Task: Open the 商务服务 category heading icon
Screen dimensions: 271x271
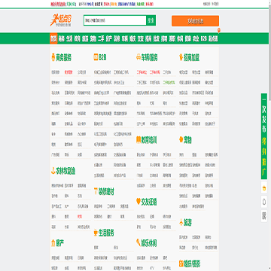Action: pos(53,57)
